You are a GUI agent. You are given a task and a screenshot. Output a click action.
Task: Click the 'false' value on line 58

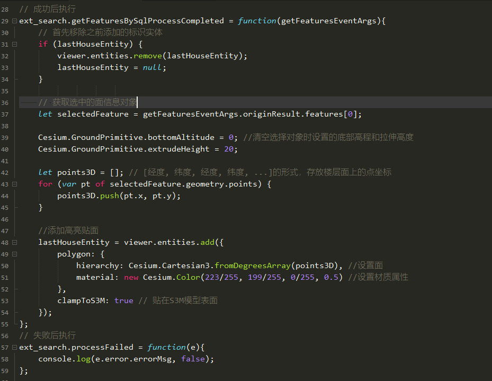193,359
